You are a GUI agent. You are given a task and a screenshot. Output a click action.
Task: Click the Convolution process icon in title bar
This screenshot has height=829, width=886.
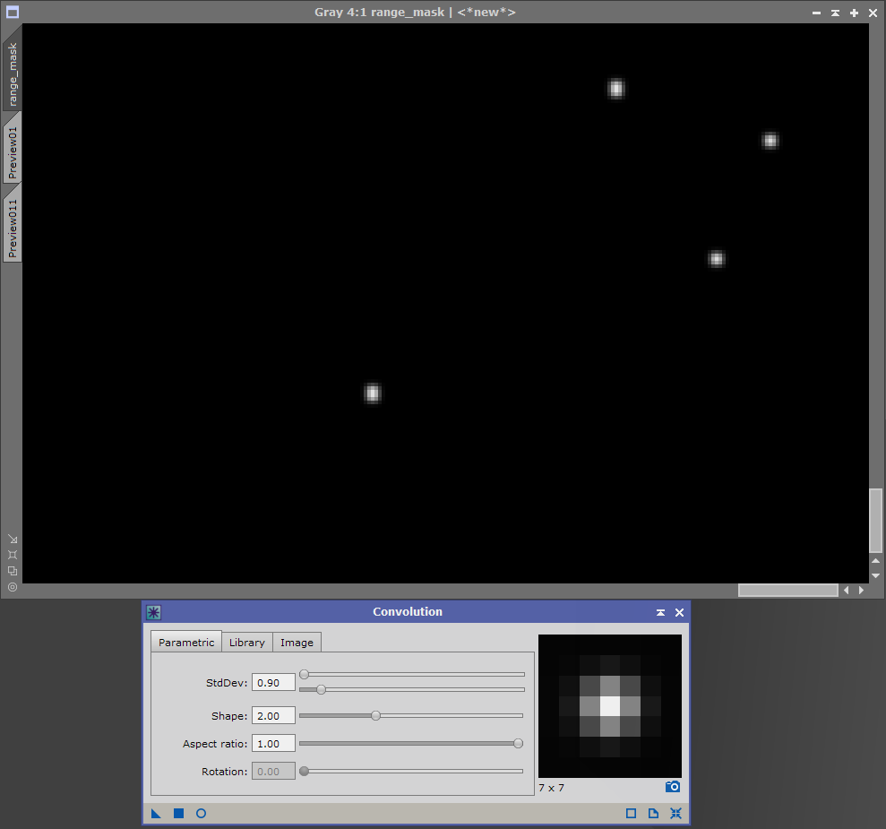click(x=154, y=612)
